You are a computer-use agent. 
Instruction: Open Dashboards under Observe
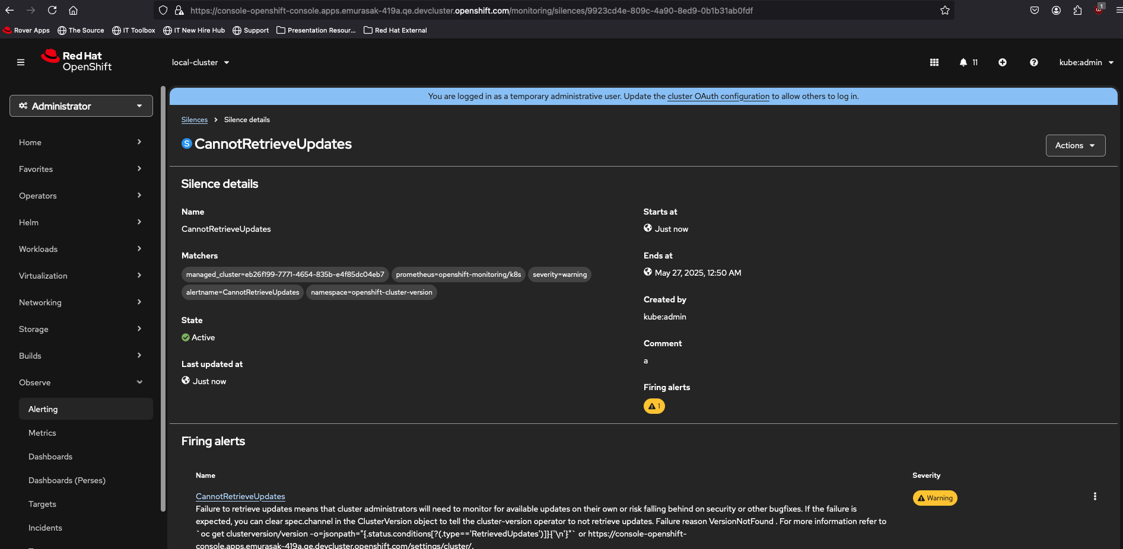(86, 457)
